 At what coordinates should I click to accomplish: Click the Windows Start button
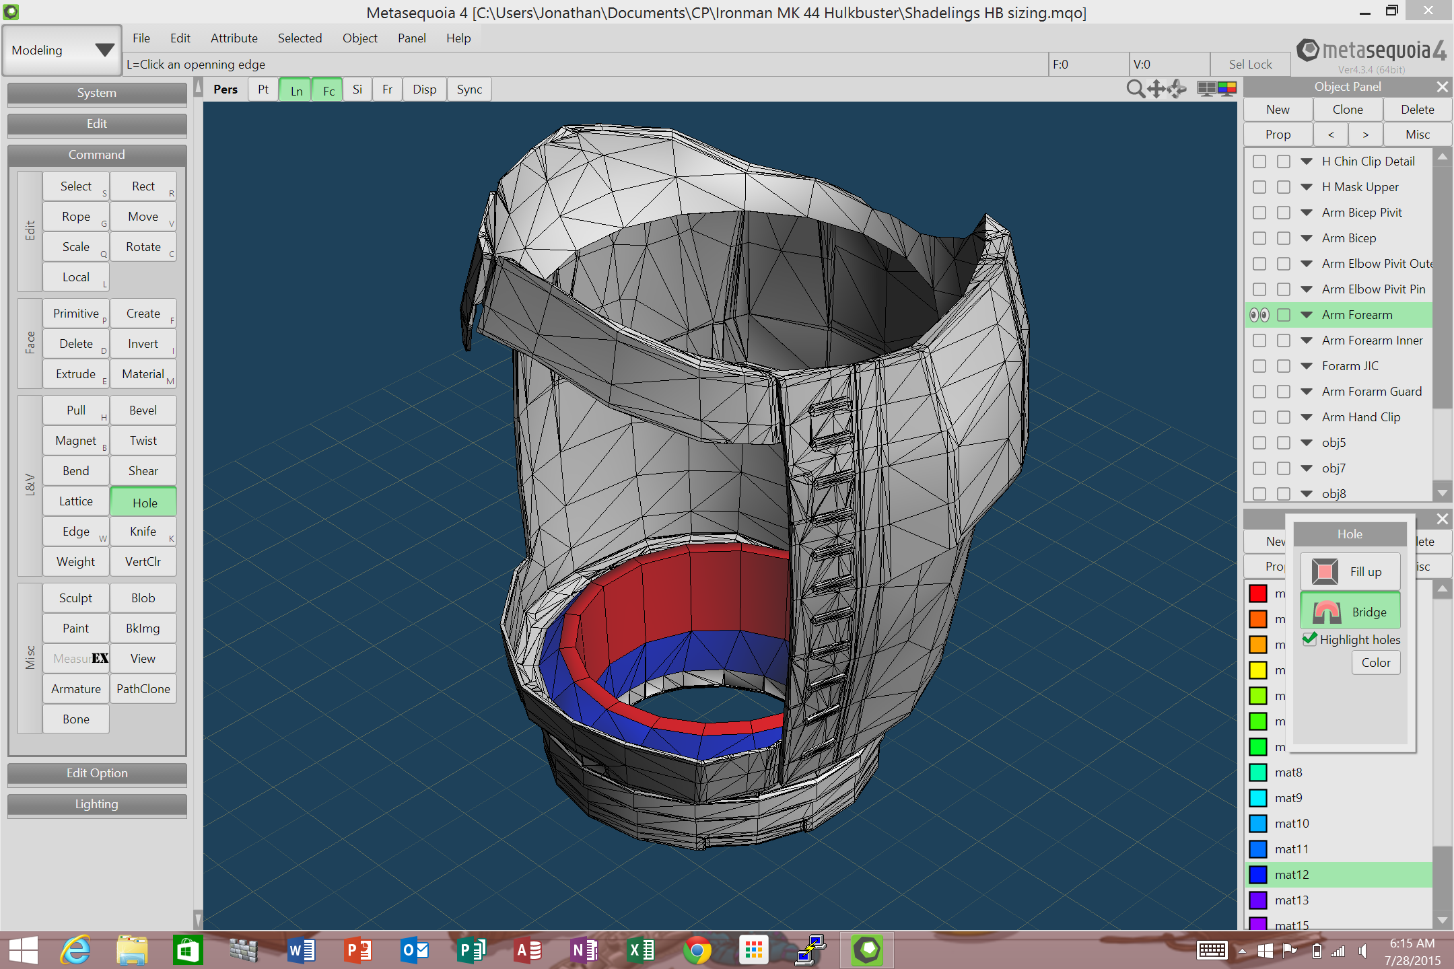click(23, 950)
